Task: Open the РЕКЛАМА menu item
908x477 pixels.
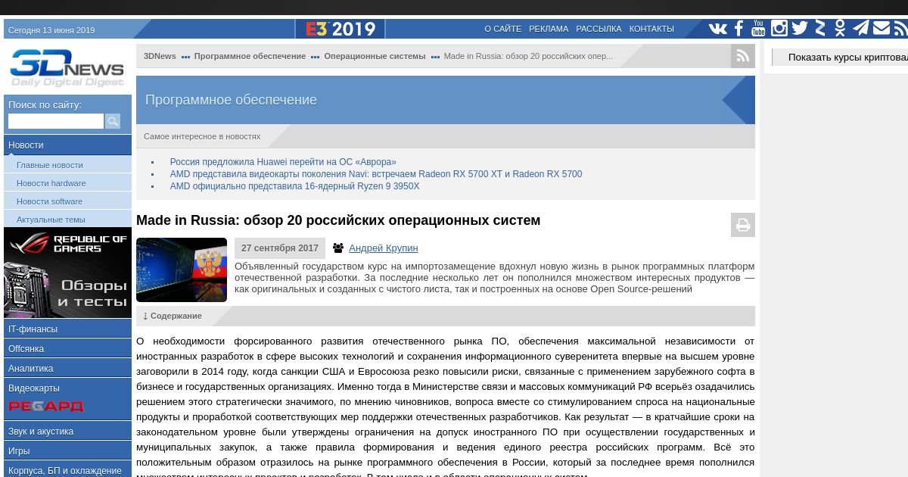Action: (x=549, y=29)
